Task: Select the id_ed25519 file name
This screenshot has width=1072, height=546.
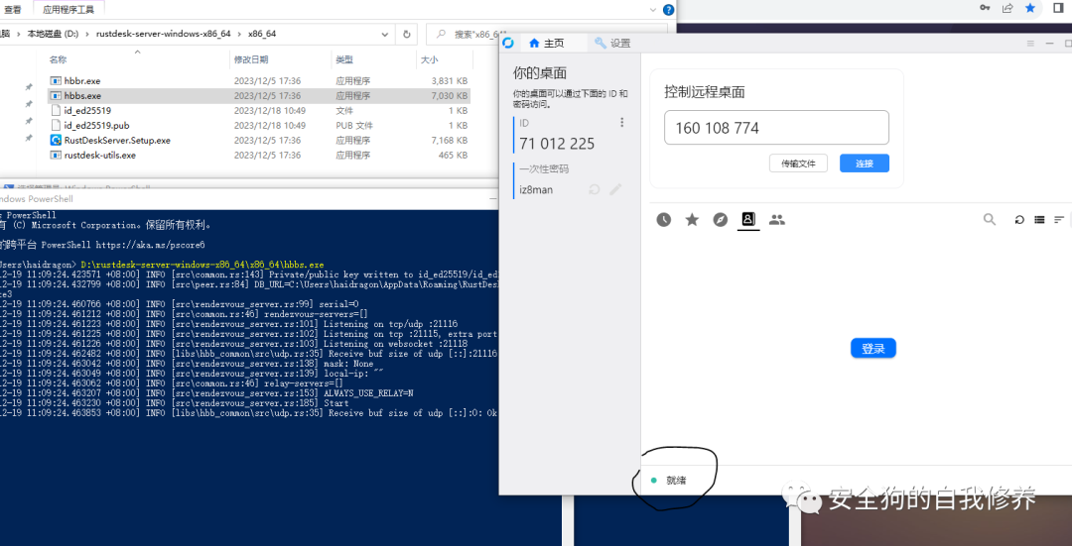Action: coord(87,111)
